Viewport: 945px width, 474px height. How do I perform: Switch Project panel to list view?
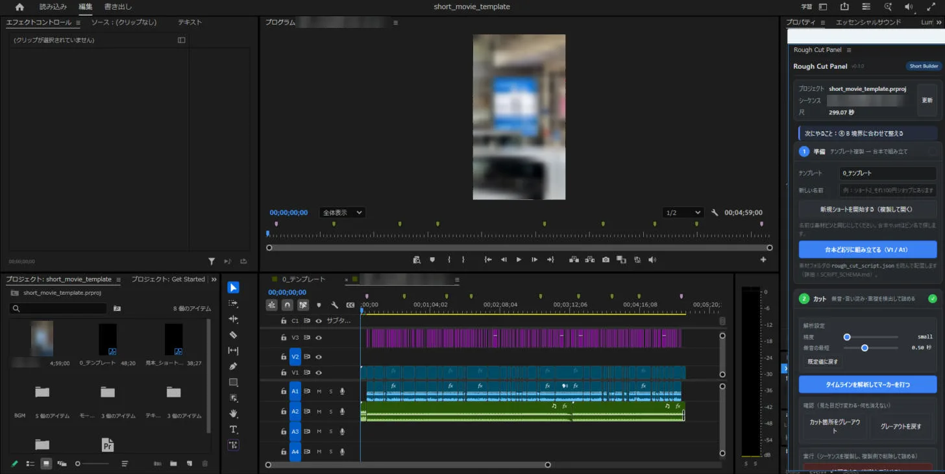(x=30, y=464)
